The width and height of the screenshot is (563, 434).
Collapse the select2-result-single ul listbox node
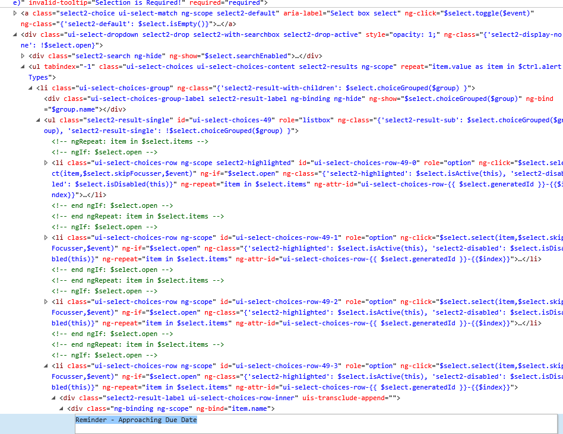pos(38,121)
